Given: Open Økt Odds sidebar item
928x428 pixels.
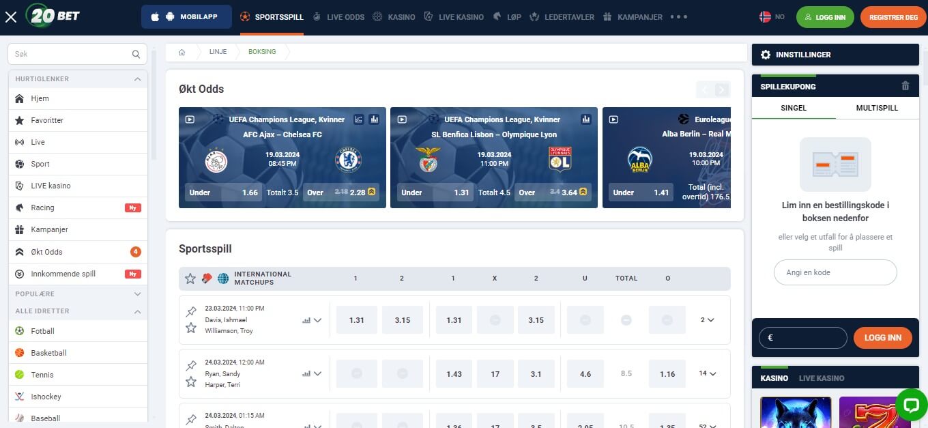Looking at the screenshot, I should pyautogui.click(x=78, y=252).
